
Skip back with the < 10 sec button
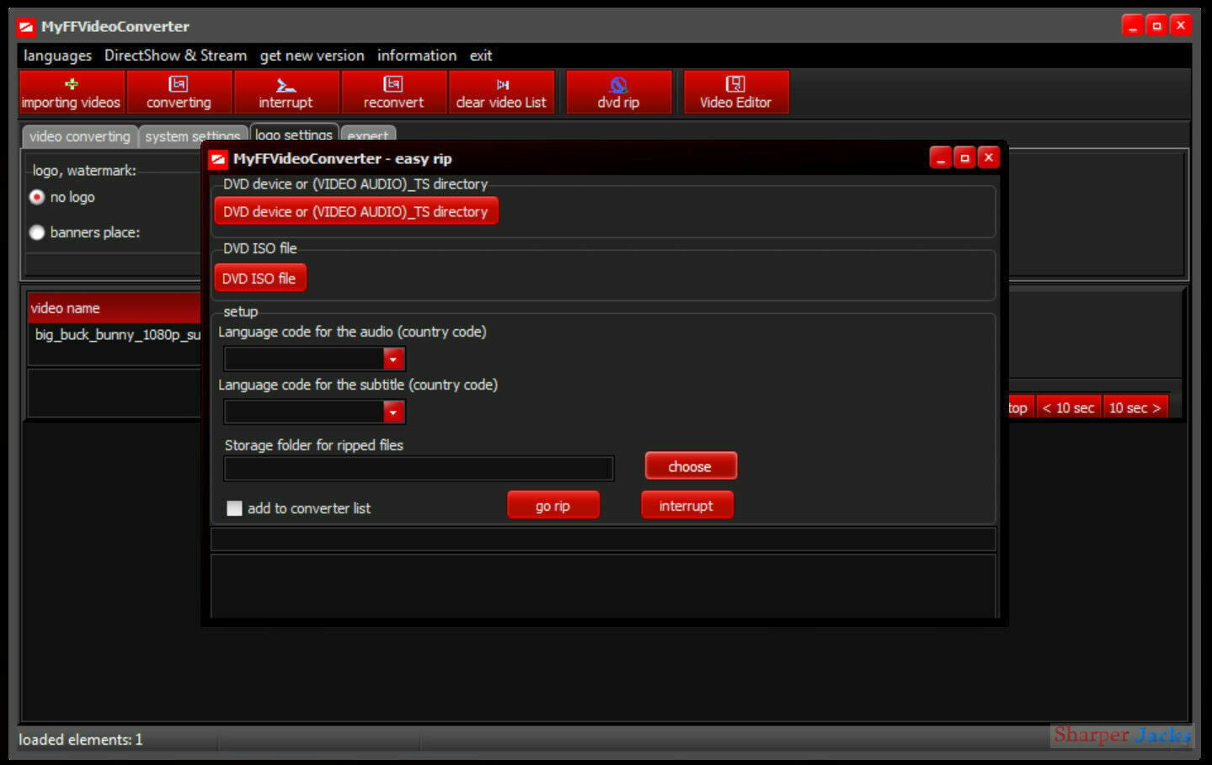click(x=1069, y=408)
